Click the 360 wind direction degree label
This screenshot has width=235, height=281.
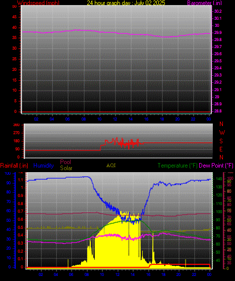17,125
